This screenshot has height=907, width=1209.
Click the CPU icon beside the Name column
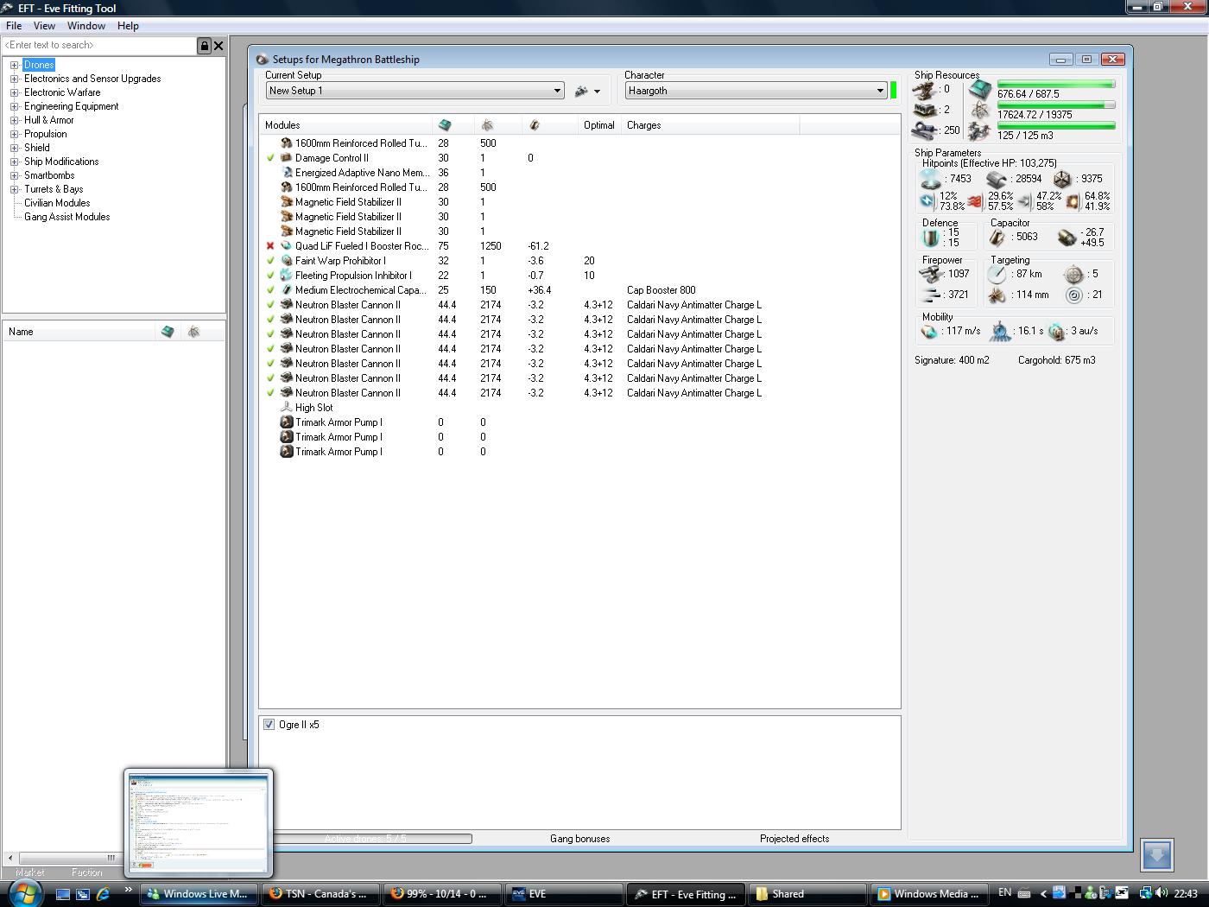click(168, 332)
